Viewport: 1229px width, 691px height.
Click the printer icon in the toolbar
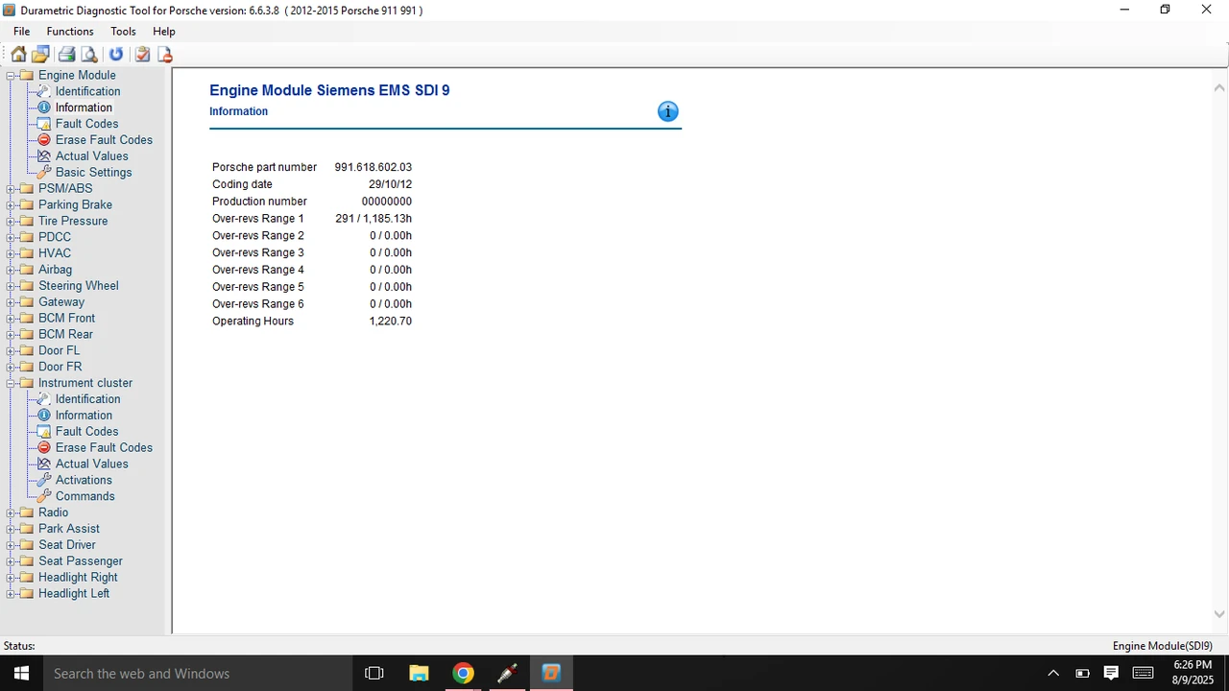coord(66,55)
